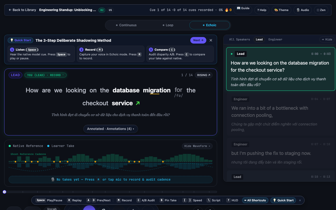Click the Quick Start lightbulb badge
The image size is (336, 210).
[x=21, y=40]
